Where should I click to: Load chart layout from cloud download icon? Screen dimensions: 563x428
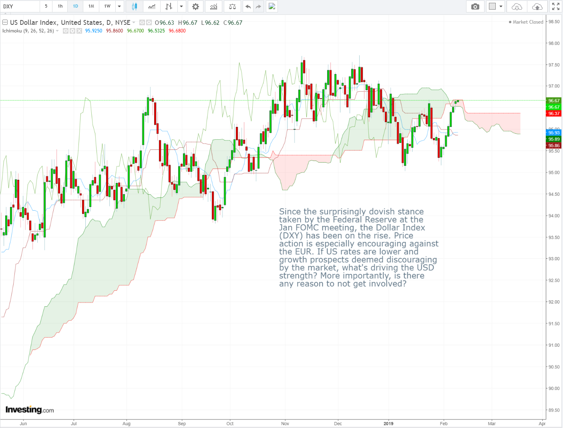[517, 6]
